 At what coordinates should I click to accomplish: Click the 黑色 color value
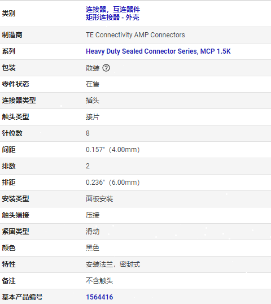click(x=93, y=247)
